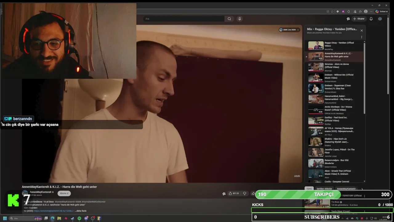Activate voice search microphone icon
The height and width of the screenshot is (222, 394).
click(x=240, y=19)
